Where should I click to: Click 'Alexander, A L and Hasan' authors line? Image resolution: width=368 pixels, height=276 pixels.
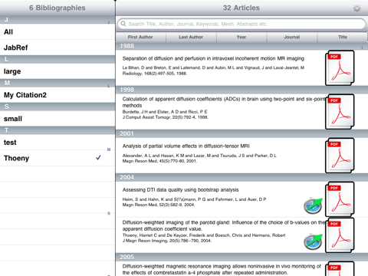(199, 156)
